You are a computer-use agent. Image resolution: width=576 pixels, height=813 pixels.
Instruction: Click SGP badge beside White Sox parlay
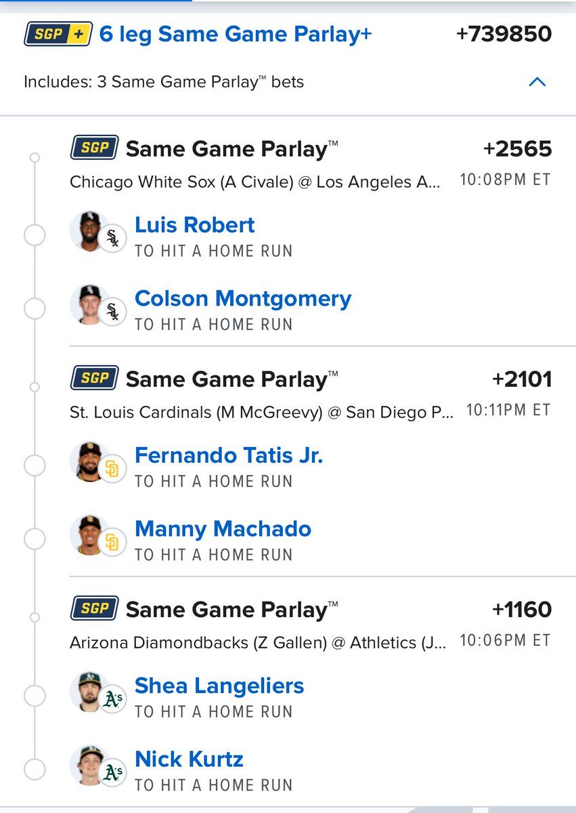tap(95, 148)
